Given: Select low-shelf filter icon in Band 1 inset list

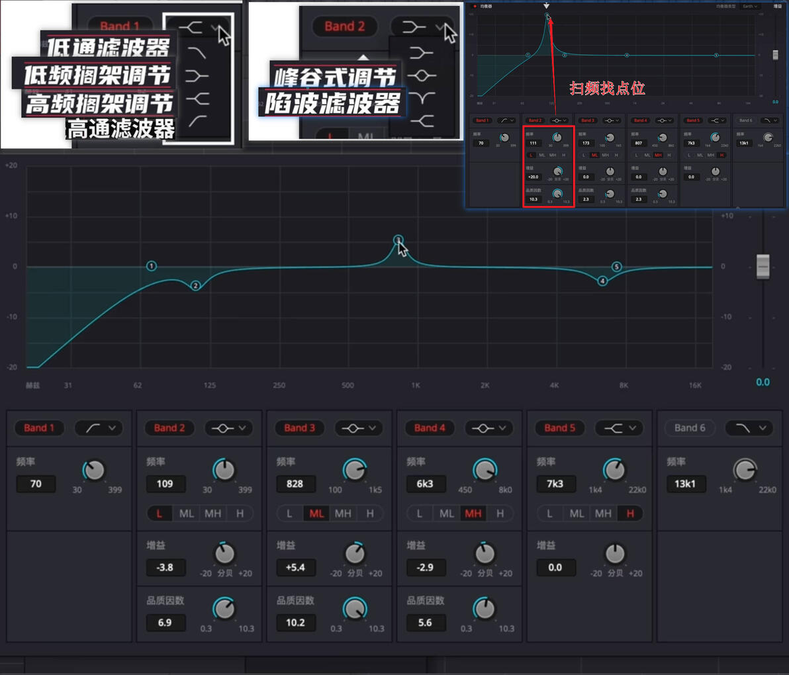Looking at the screenshot, I should pyautogui.click(x=196, y=76).
